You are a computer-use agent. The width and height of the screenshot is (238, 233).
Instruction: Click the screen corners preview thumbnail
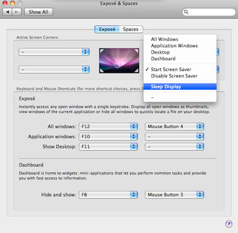(119, 61)
